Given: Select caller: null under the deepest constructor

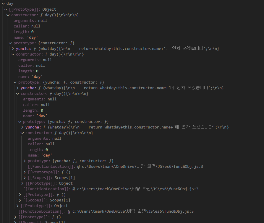Looking at the screenshot, I should (41, 144).
